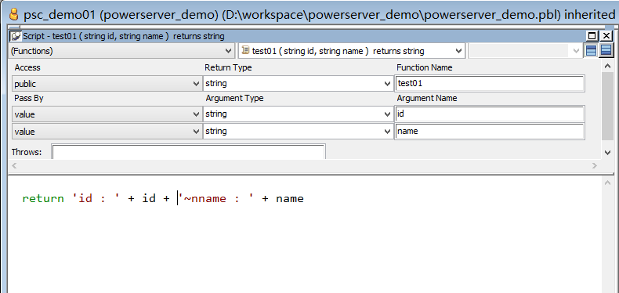Click the psc_demo01 user object icon
619x293 pixels.
(x=13, y=15)
